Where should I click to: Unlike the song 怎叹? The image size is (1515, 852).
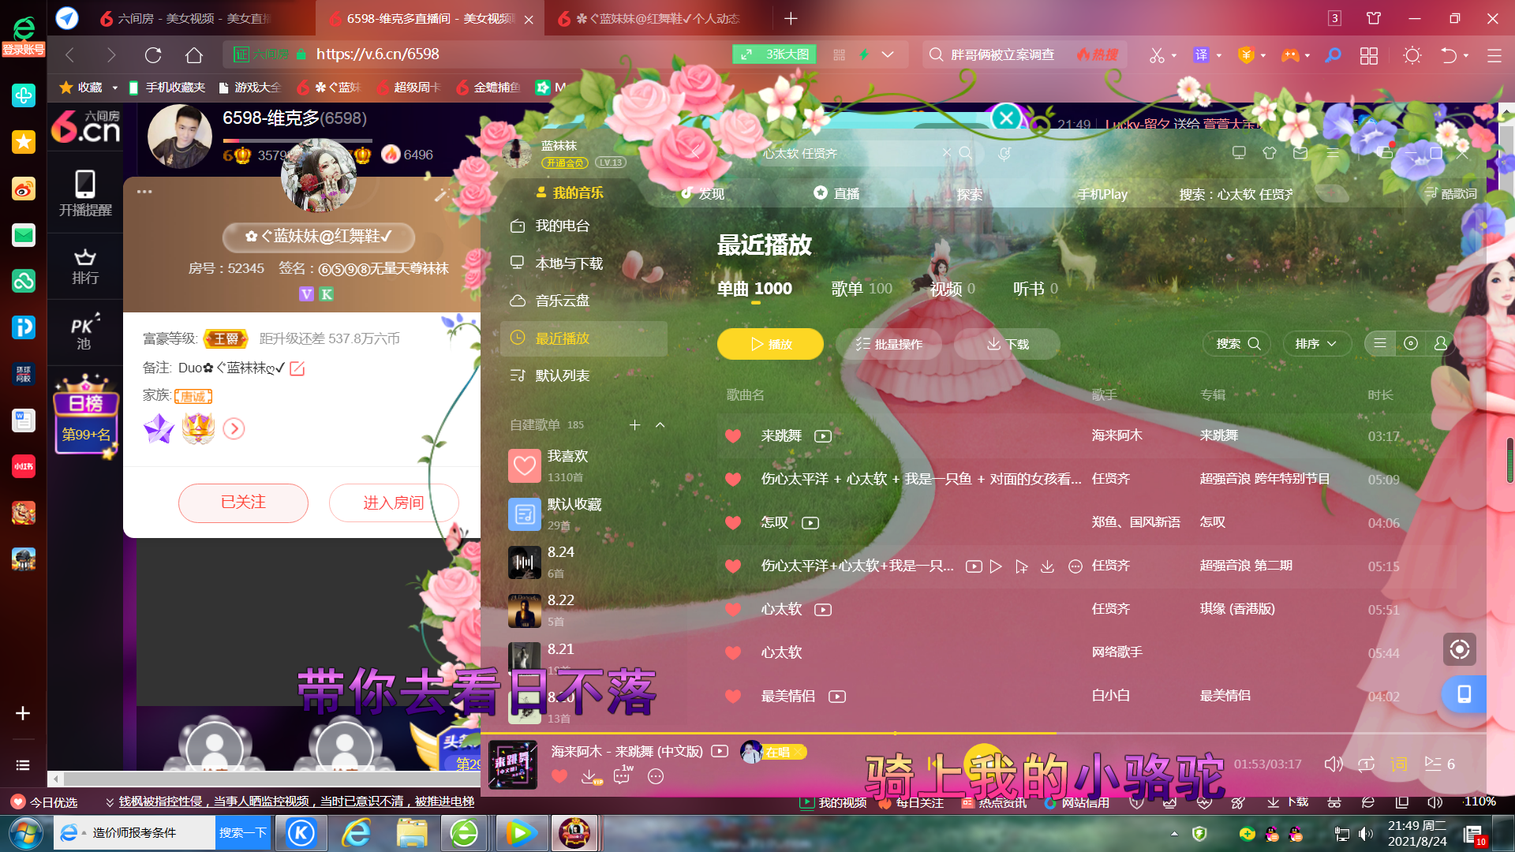tap(733, 522)
